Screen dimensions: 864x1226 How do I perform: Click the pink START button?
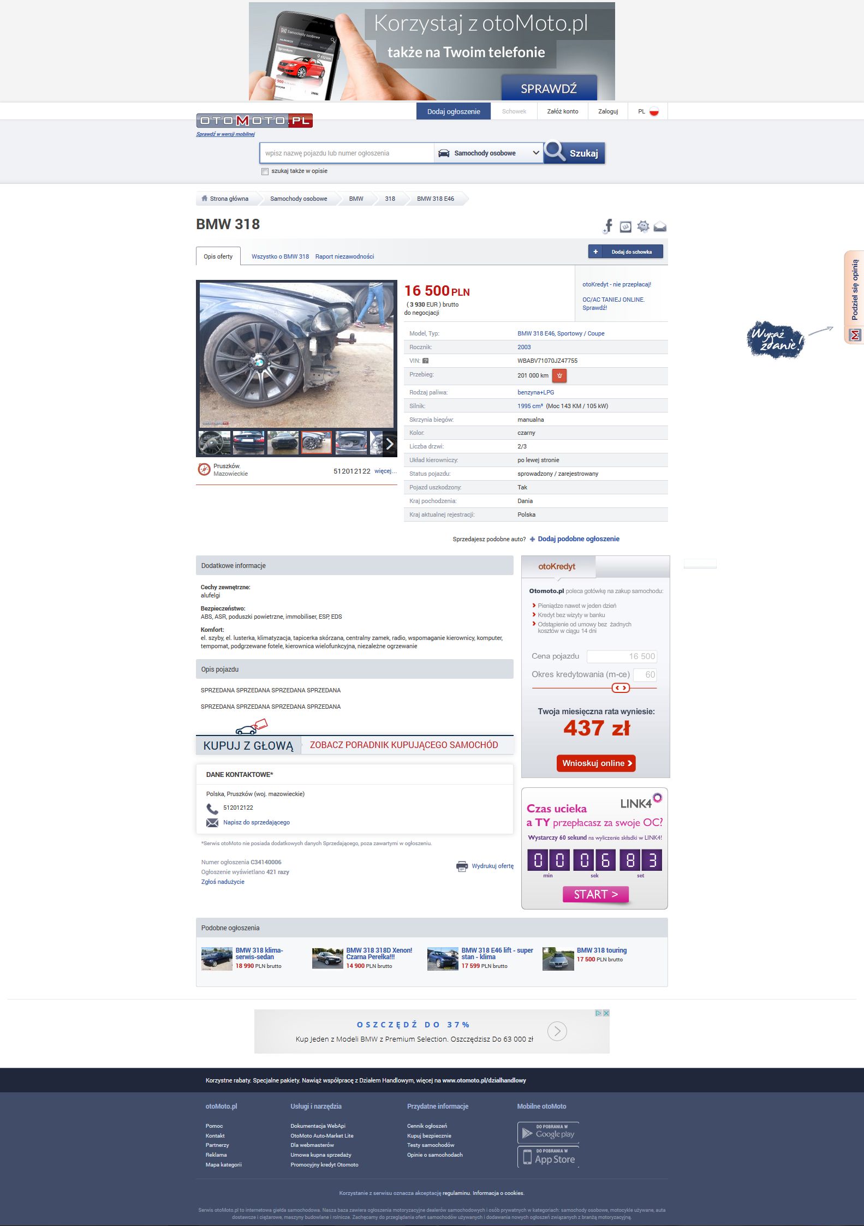(595, 894)
